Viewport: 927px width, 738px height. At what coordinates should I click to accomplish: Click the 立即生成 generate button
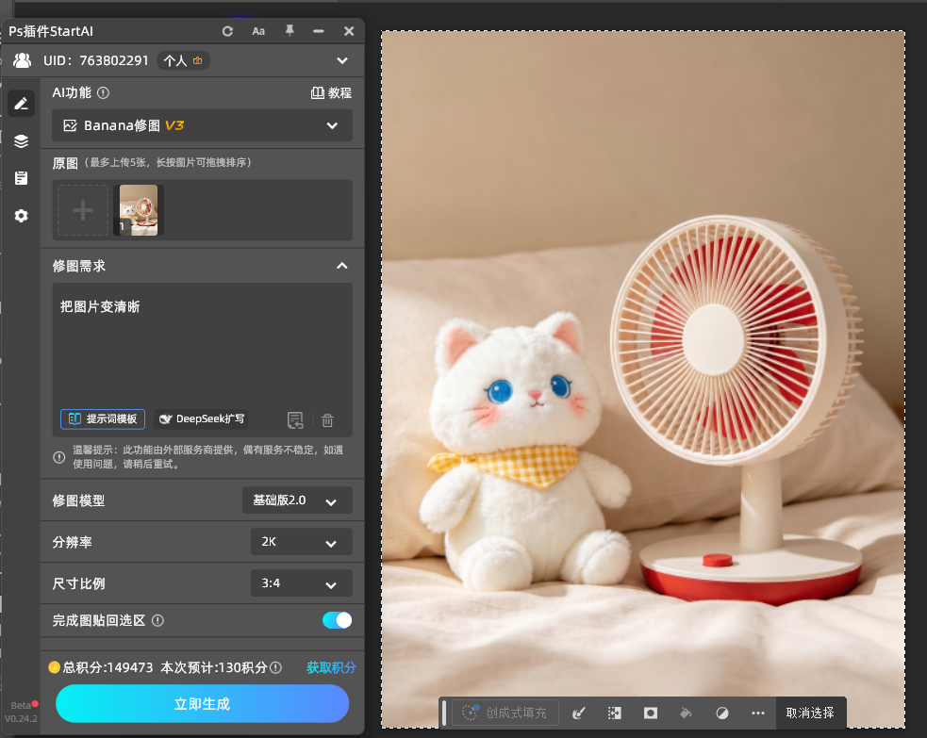202,704
